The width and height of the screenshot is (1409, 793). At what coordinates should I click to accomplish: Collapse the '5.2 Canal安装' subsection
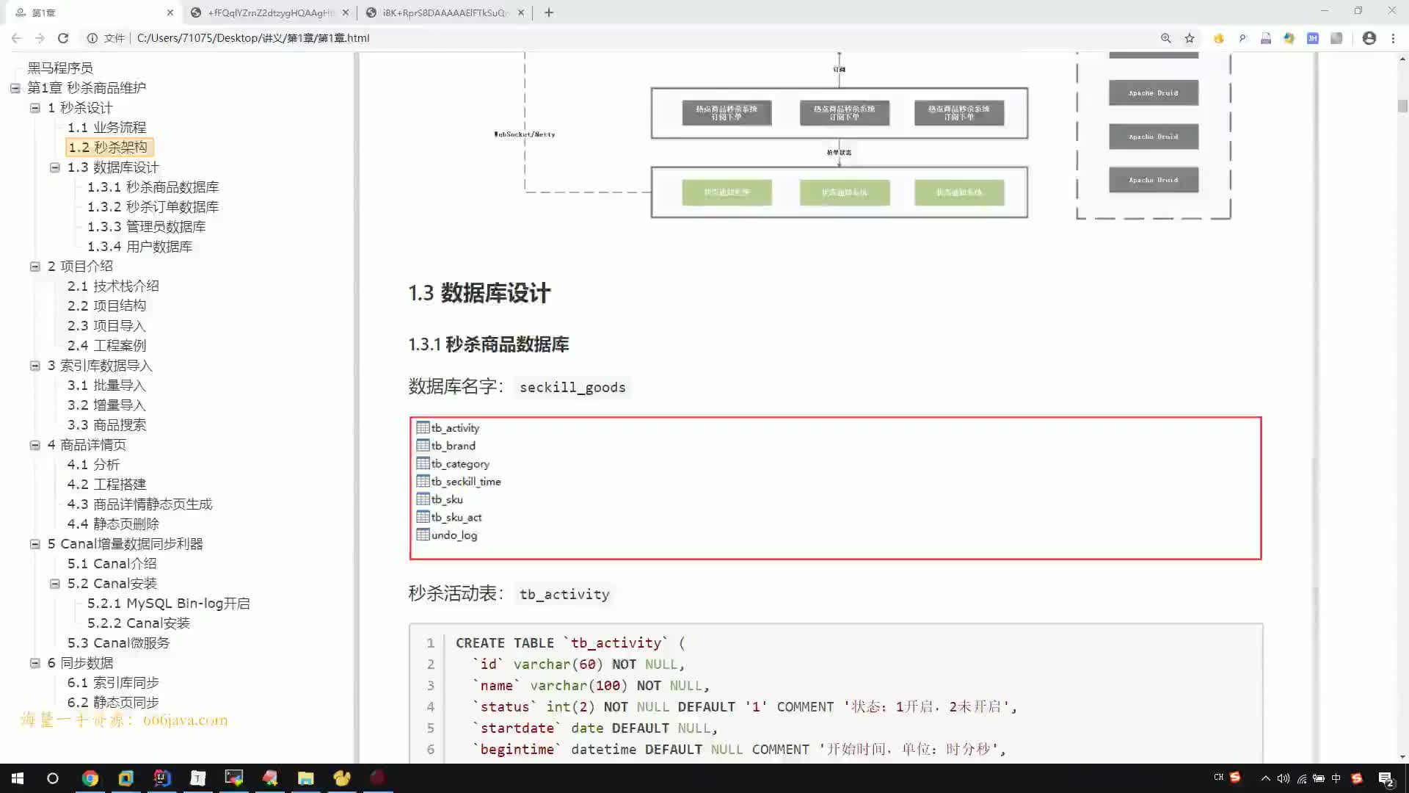tap(55, 583)
